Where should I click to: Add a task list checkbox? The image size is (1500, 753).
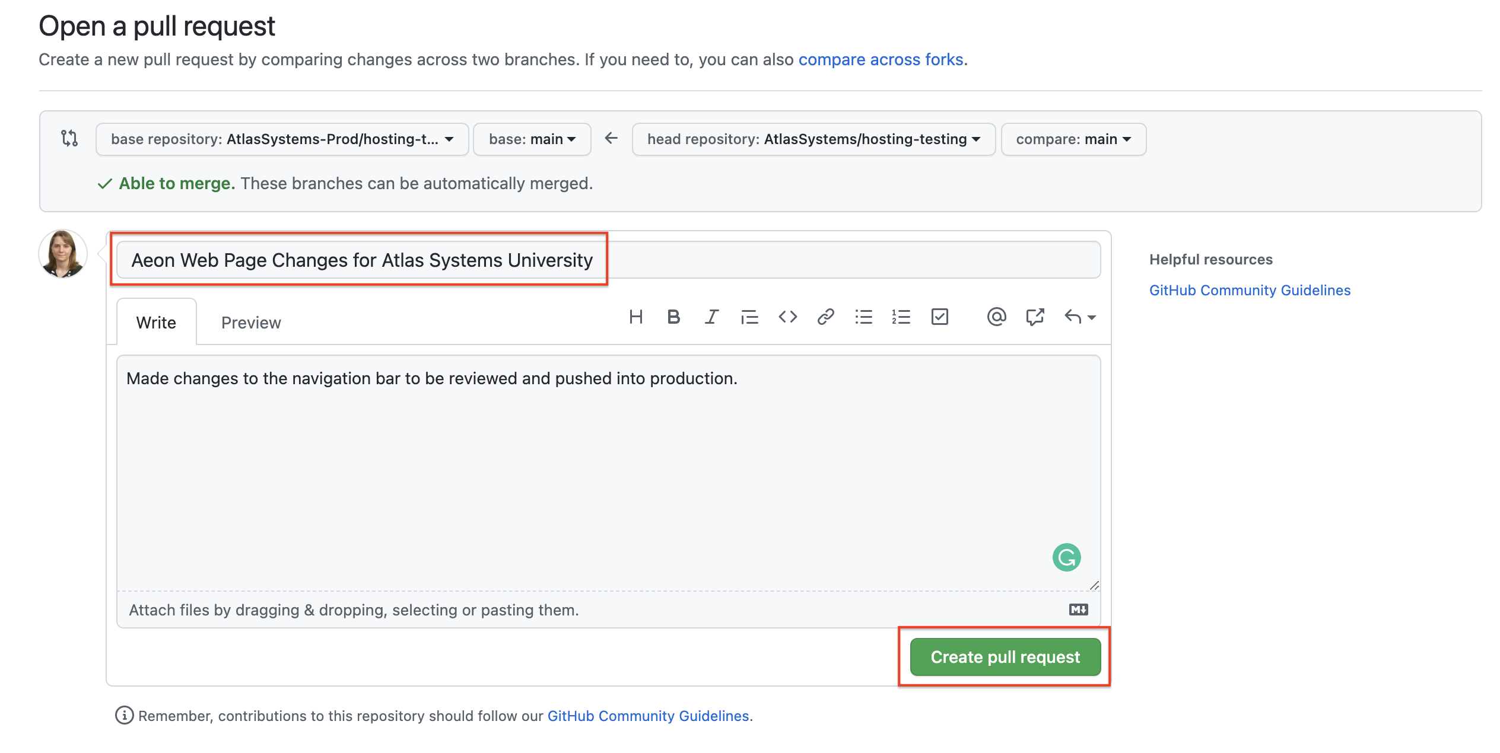tap(940, 317)
